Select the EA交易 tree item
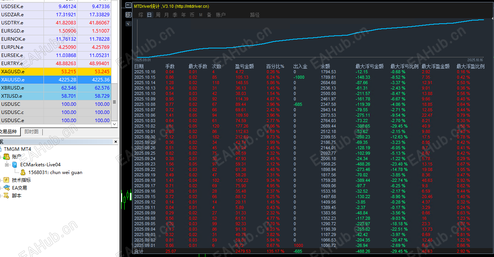The image size is (494, 257). (19, 188)
